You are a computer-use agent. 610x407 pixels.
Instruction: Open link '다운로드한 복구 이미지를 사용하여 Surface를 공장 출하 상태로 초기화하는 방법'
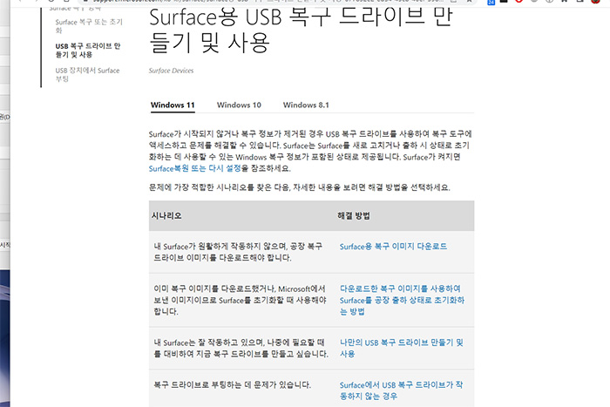pyautogui.click(x=402, y=300)
